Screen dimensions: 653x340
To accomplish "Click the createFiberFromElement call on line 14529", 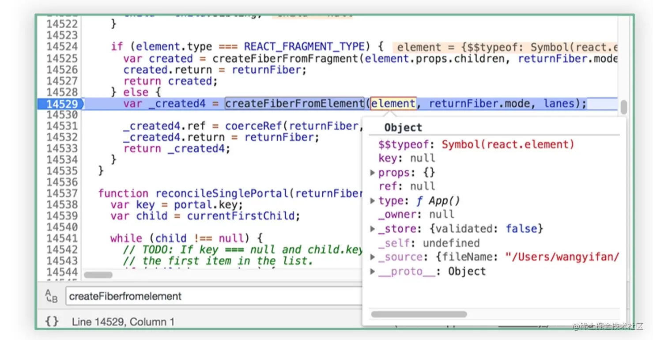I will pyautogui.click(x=294, y=104).
